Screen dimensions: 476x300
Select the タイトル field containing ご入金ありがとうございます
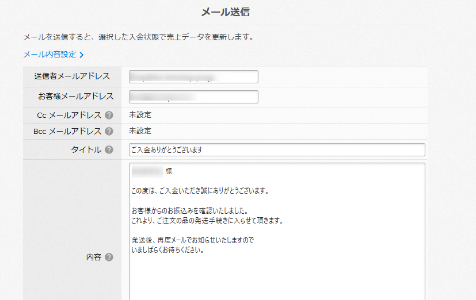[277, 150]
